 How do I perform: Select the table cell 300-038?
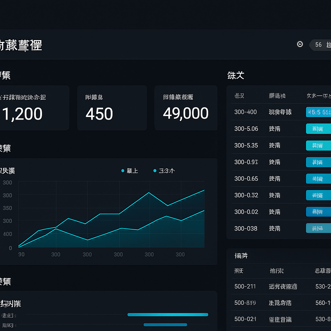(x=246, y=229)
